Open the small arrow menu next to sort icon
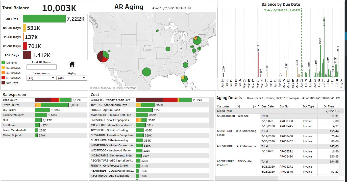 [258, 106]
